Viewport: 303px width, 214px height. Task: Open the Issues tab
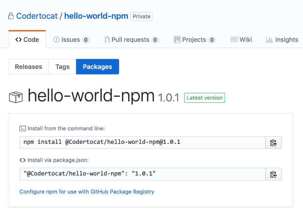coord(71,39)
